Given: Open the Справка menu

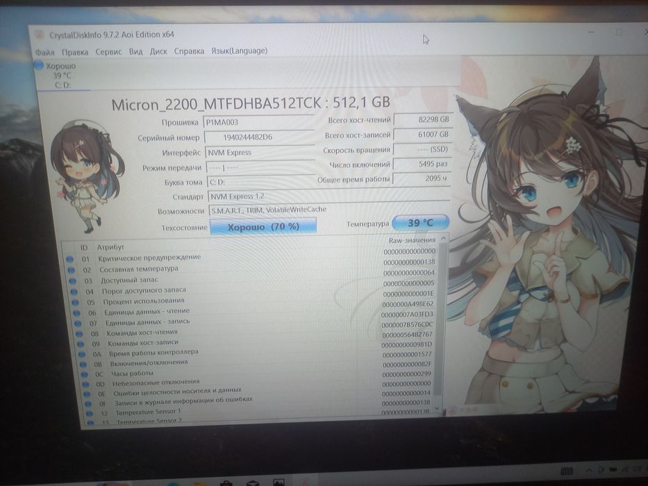Looking at the screenshot, I should click(189, 51).
